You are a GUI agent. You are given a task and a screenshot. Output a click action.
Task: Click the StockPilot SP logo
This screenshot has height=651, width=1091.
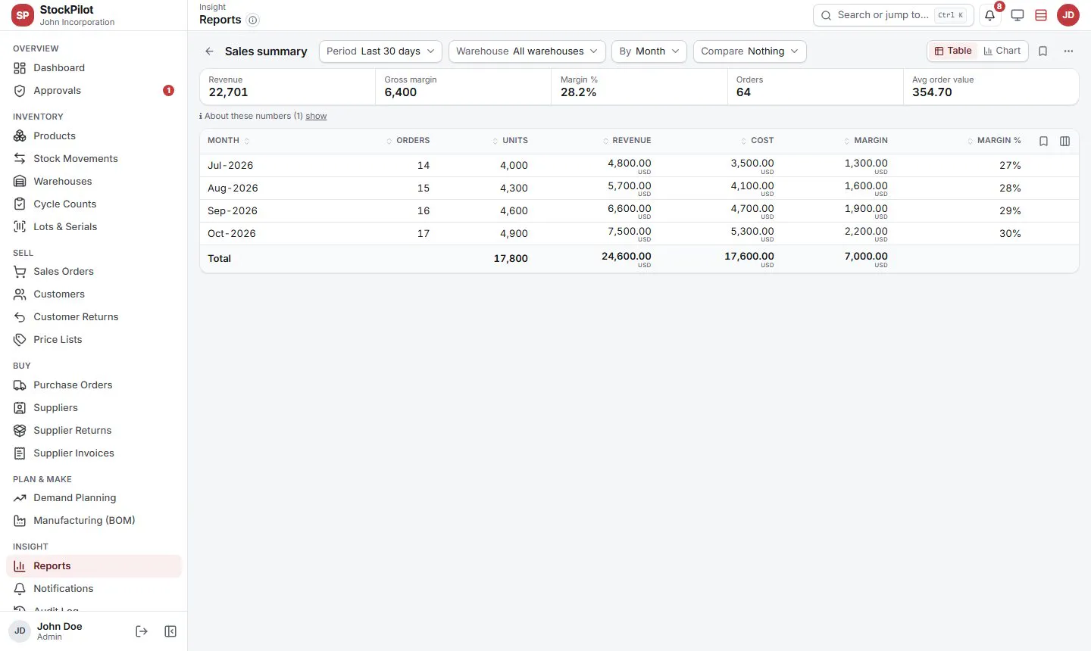point(23,15)
